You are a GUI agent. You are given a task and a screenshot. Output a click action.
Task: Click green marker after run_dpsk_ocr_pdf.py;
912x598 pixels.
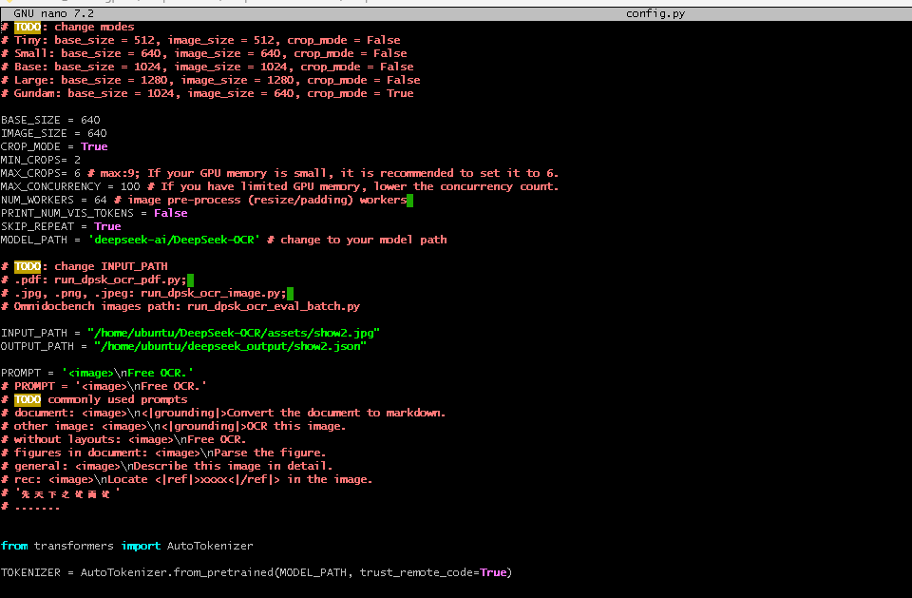tap(190, 280)
